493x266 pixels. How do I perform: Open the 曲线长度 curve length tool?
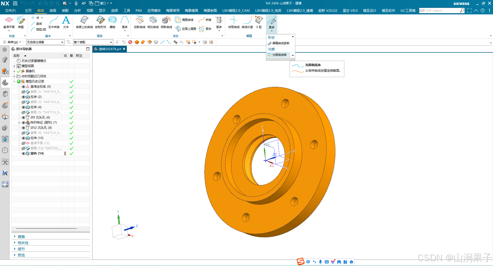tap(247, 22)
